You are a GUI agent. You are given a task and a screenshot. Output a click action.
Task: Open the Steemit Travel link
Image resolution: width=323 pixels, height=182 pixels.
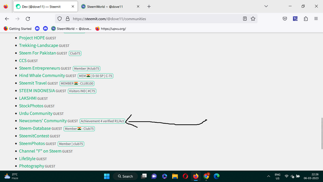(x=33, y=83)
